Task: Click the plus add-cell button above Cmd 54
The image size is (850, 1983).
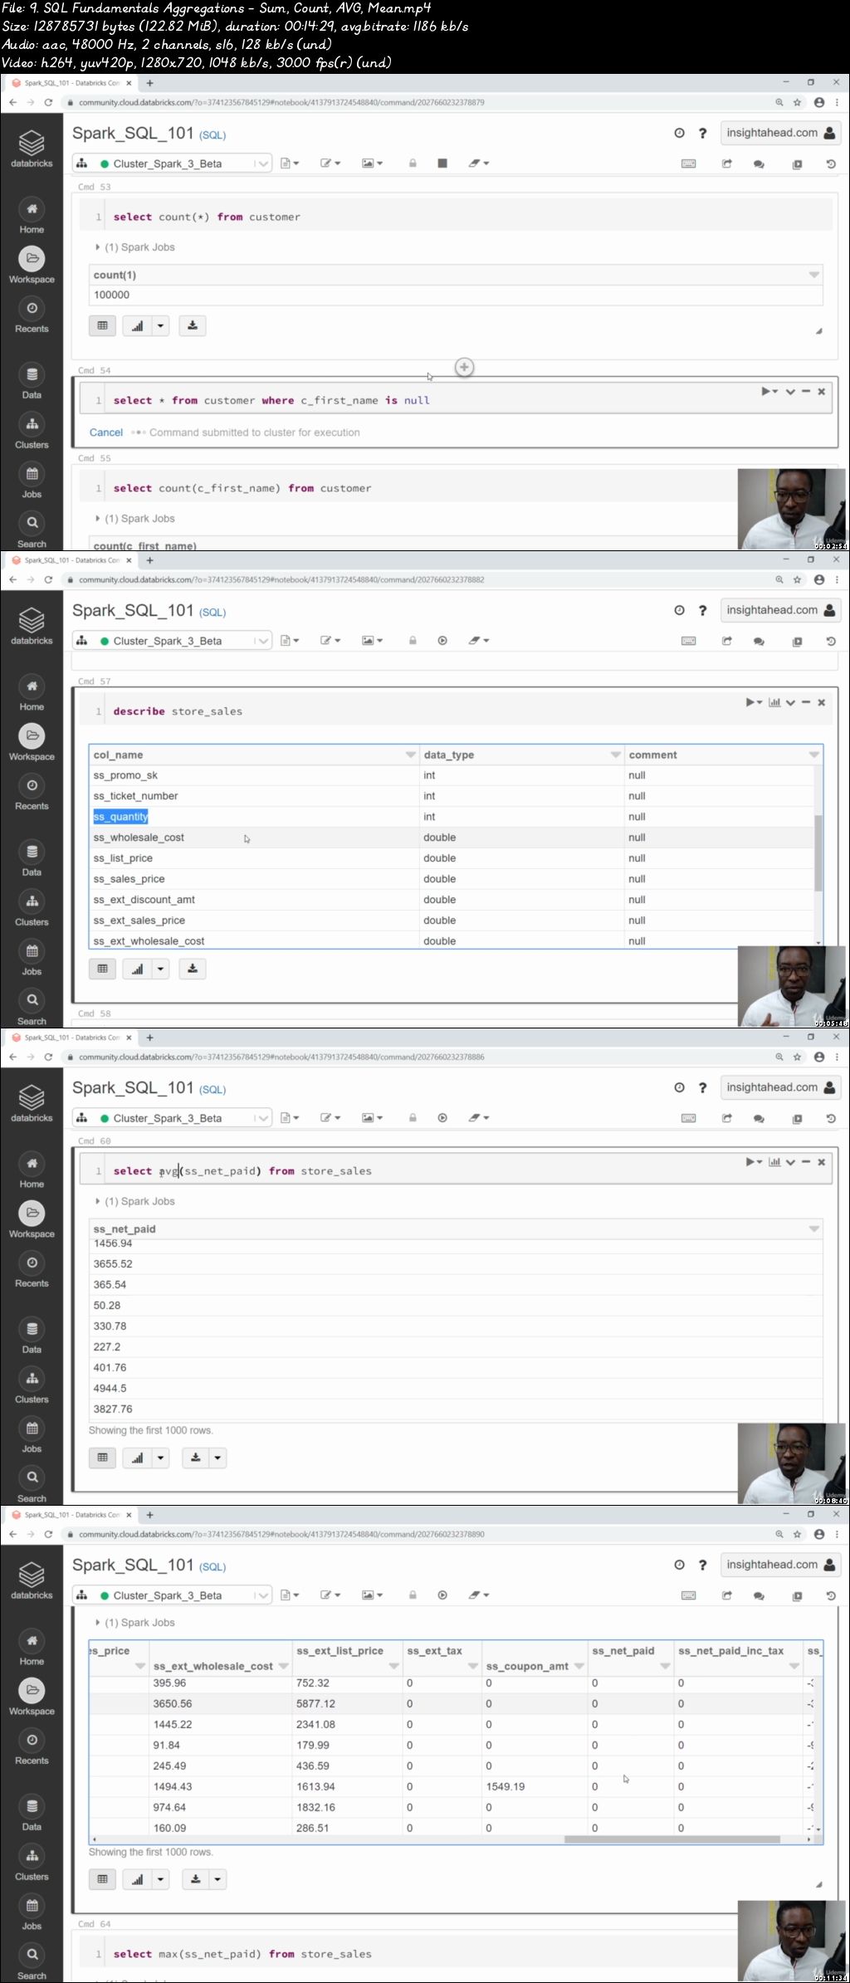Action: point(465,367)
